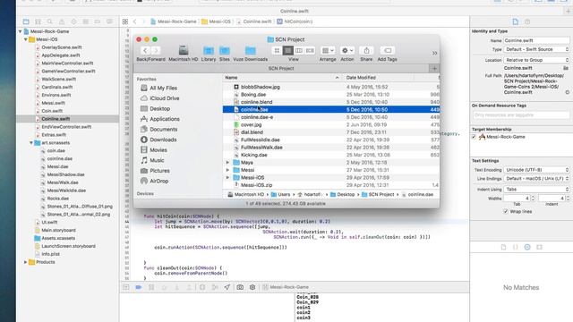Open Finder Arrange dropdown
573x322 pixels.
point(328,50)
